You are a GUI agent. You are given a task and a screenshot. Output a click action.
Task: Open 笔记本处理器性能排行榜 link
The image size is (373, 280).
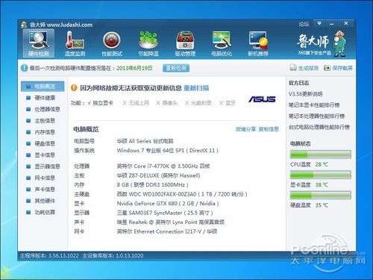(x=316, y=116)
